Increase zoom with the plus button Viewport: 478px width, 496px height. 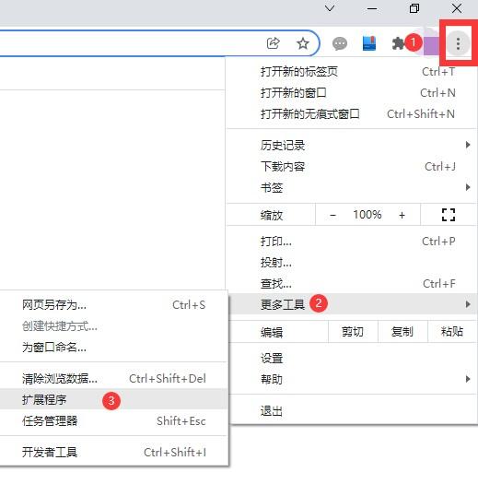click(x=402, y=215)
